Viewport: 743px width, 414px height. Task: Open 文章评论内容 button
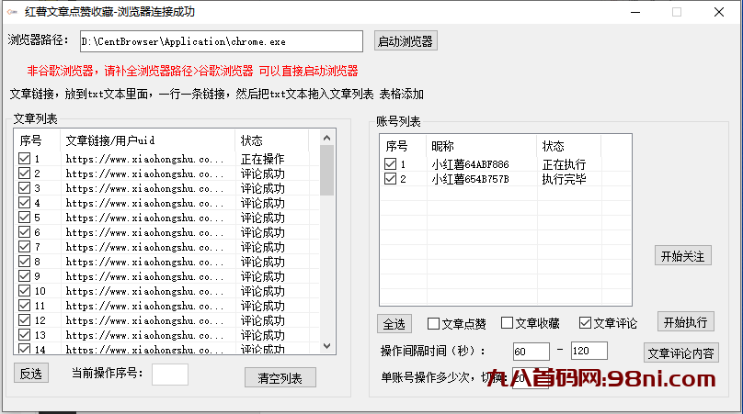tap(680, 353)
